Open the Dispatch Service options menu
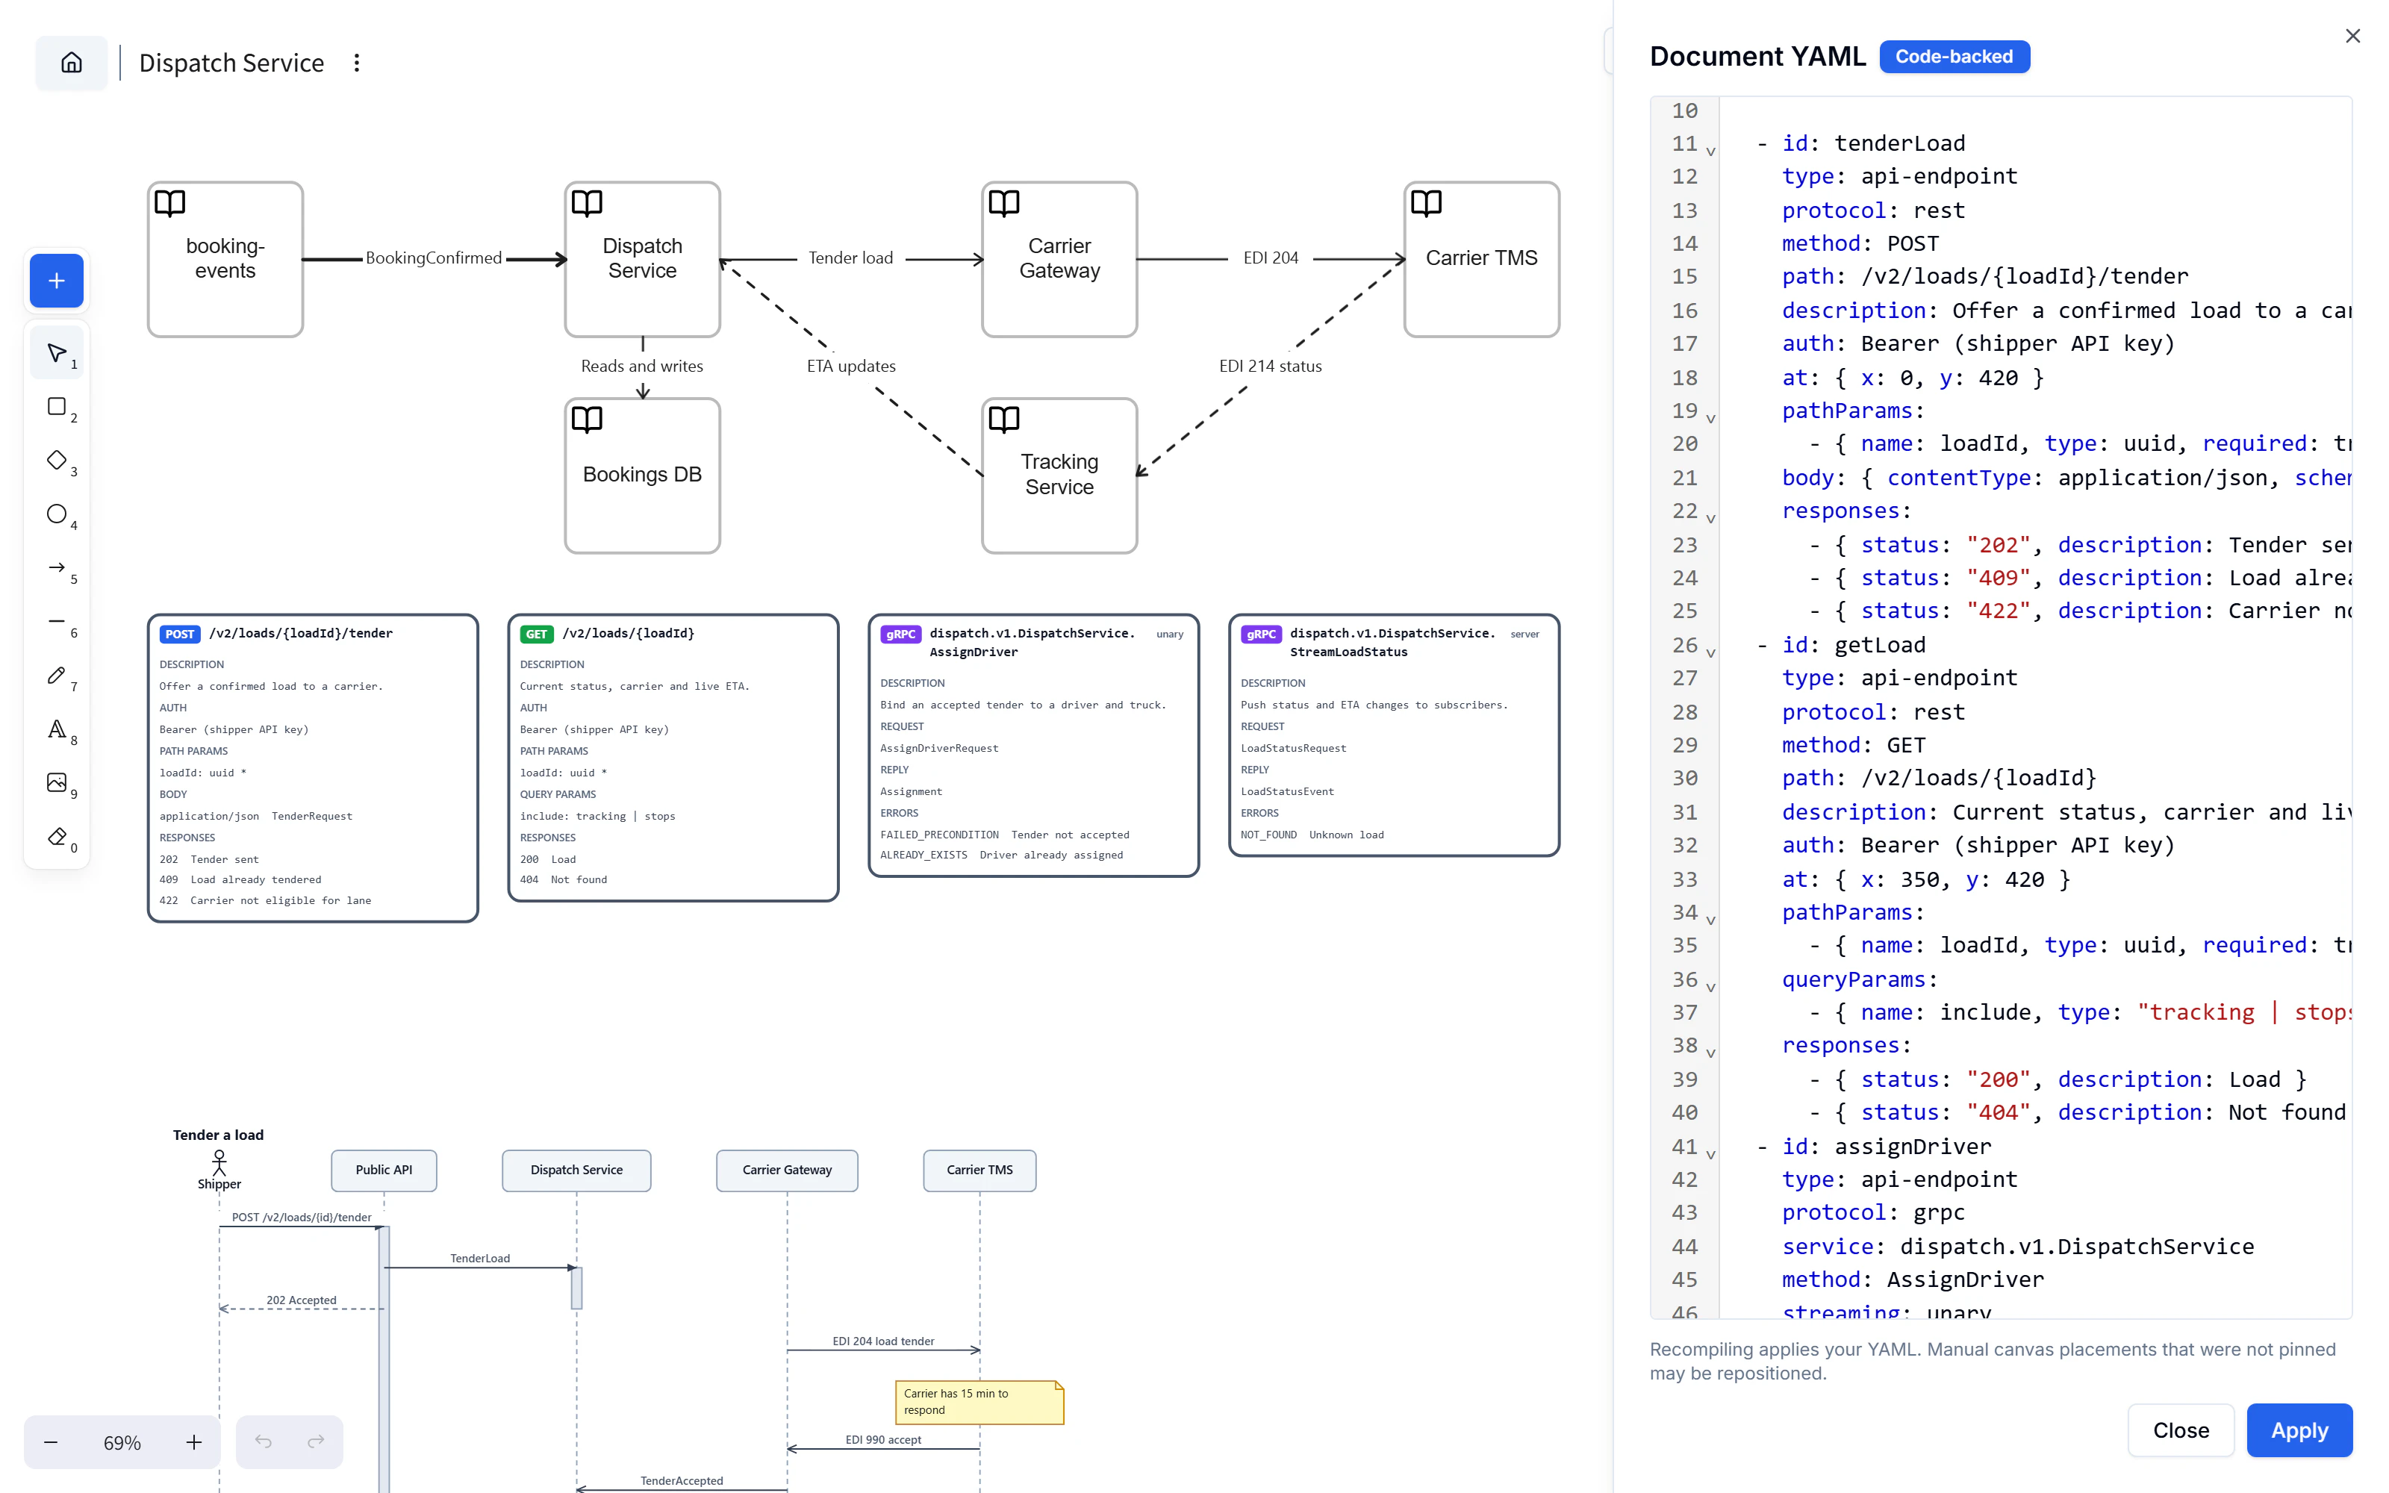2389x1493 pixels. pos(356,63)
